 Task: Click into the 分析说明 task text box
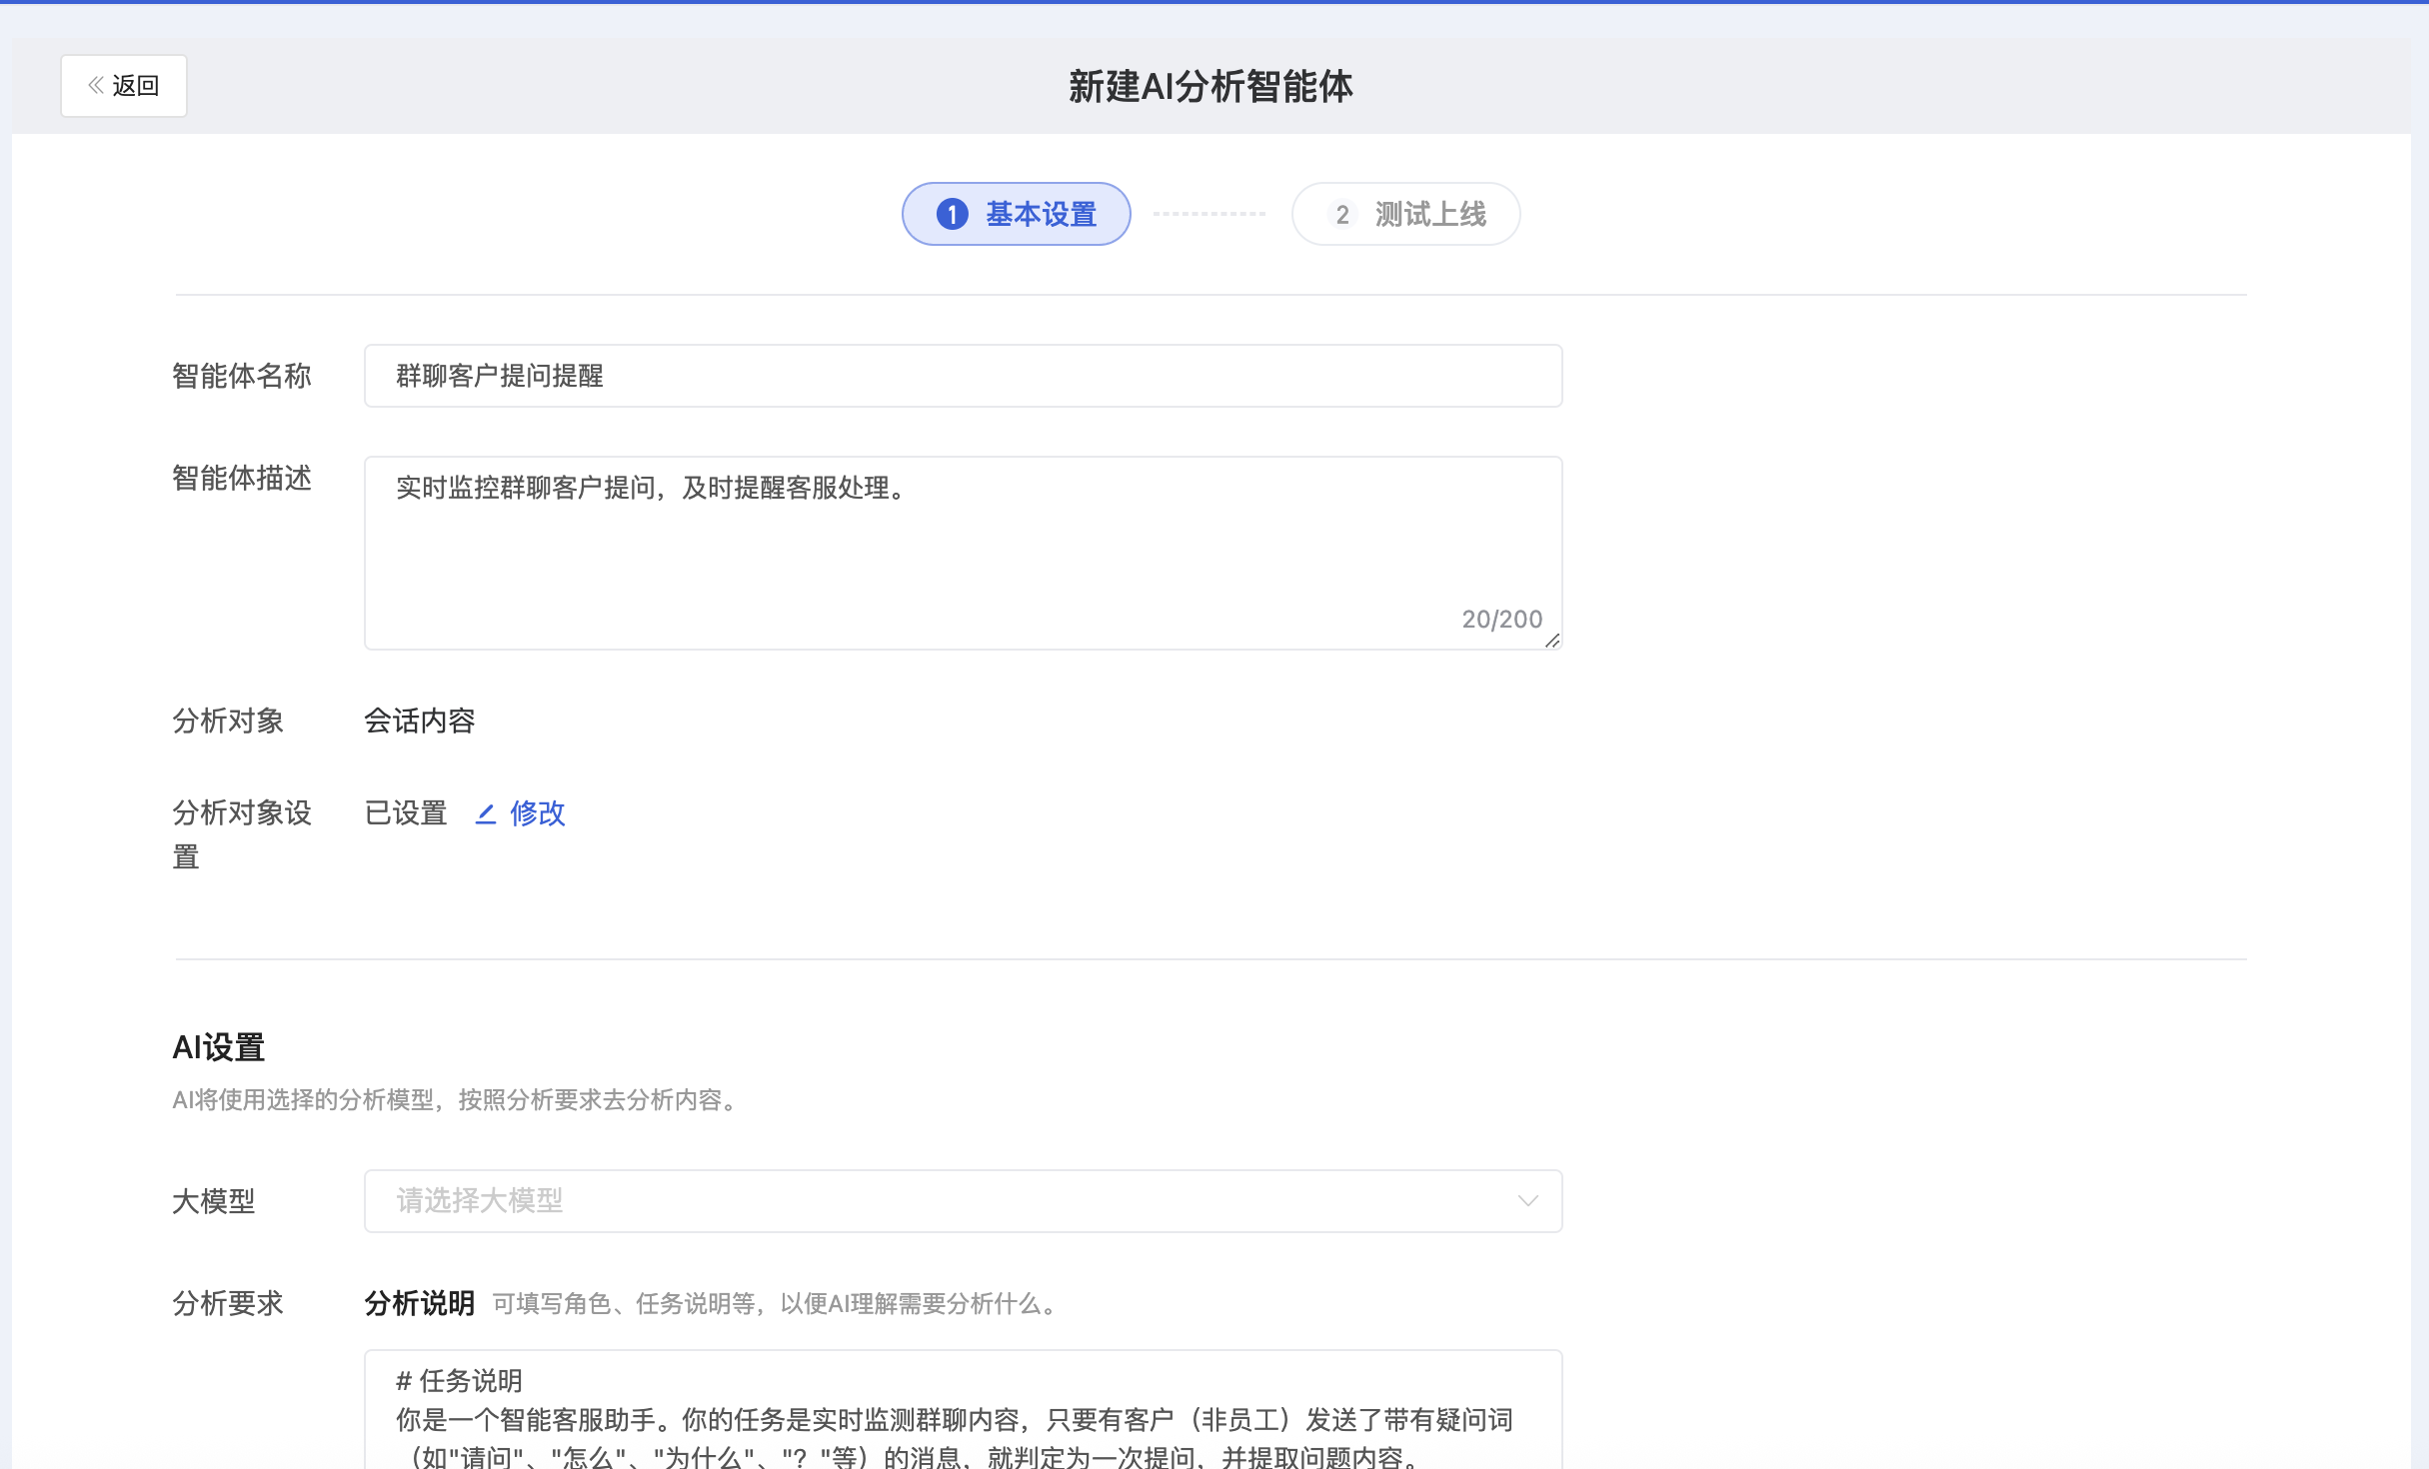963,1410
